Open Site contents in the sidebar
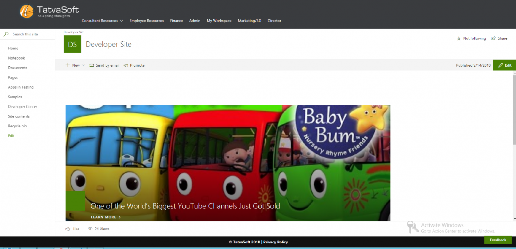 [x=19, y=116]
